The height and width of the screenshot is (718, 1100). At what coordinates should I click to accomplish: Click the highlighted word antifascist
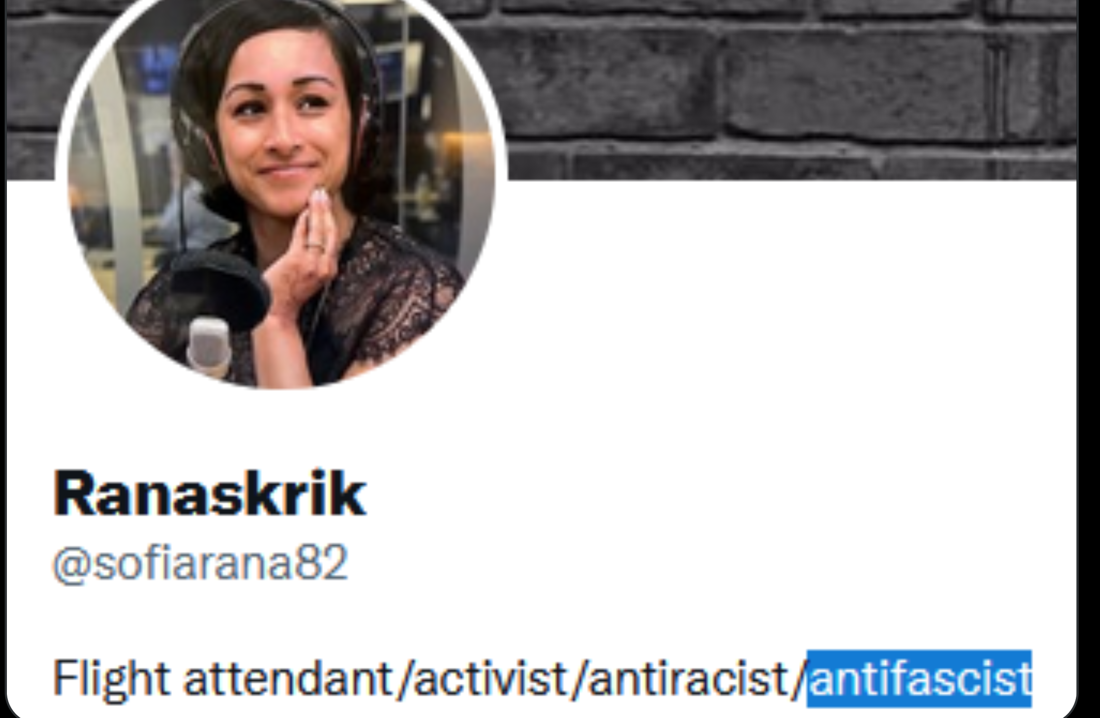[x=919, y=679]
